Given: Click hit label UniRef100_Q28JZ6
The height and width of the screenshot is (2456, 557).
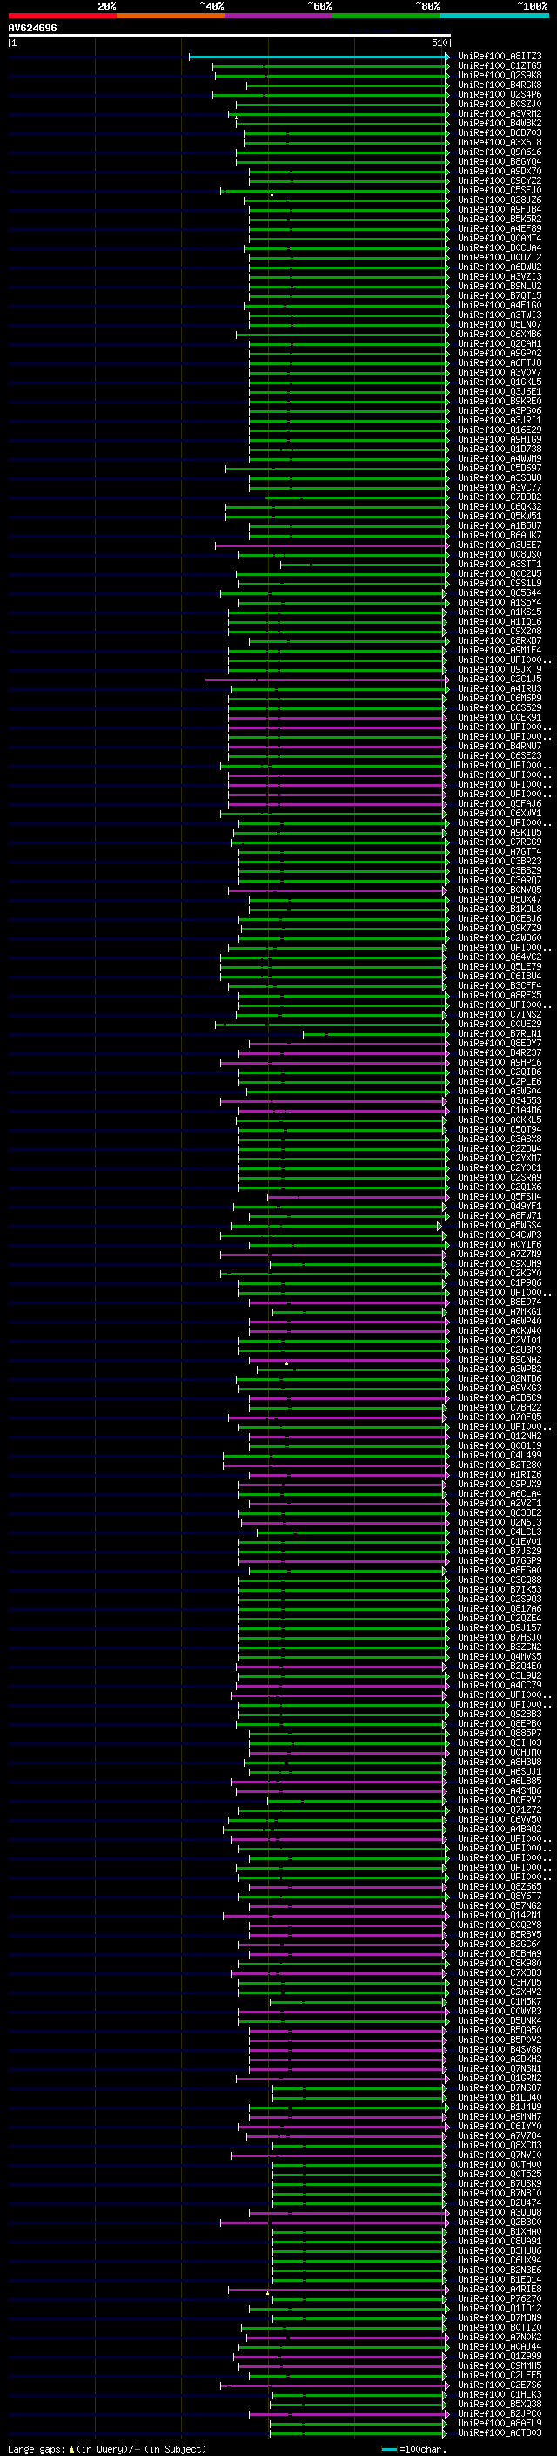Looking at the screenshot, I should [500, 200].
